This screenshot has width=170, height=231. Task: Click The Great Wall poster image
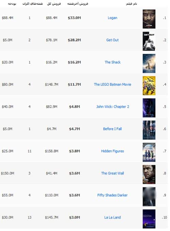click(149, 175)
